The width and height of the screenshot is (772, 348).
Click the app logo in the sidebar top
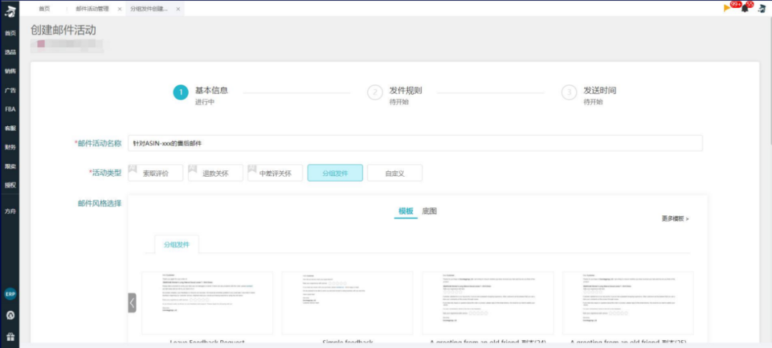10,9
